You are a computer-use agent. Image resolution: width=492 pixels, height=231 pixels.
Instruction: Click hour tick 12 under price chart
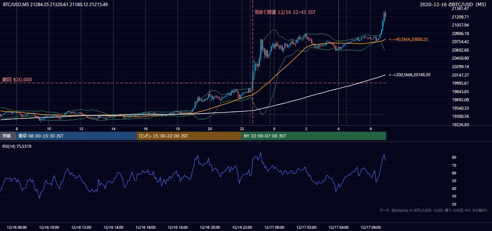(x=81, y=129)
